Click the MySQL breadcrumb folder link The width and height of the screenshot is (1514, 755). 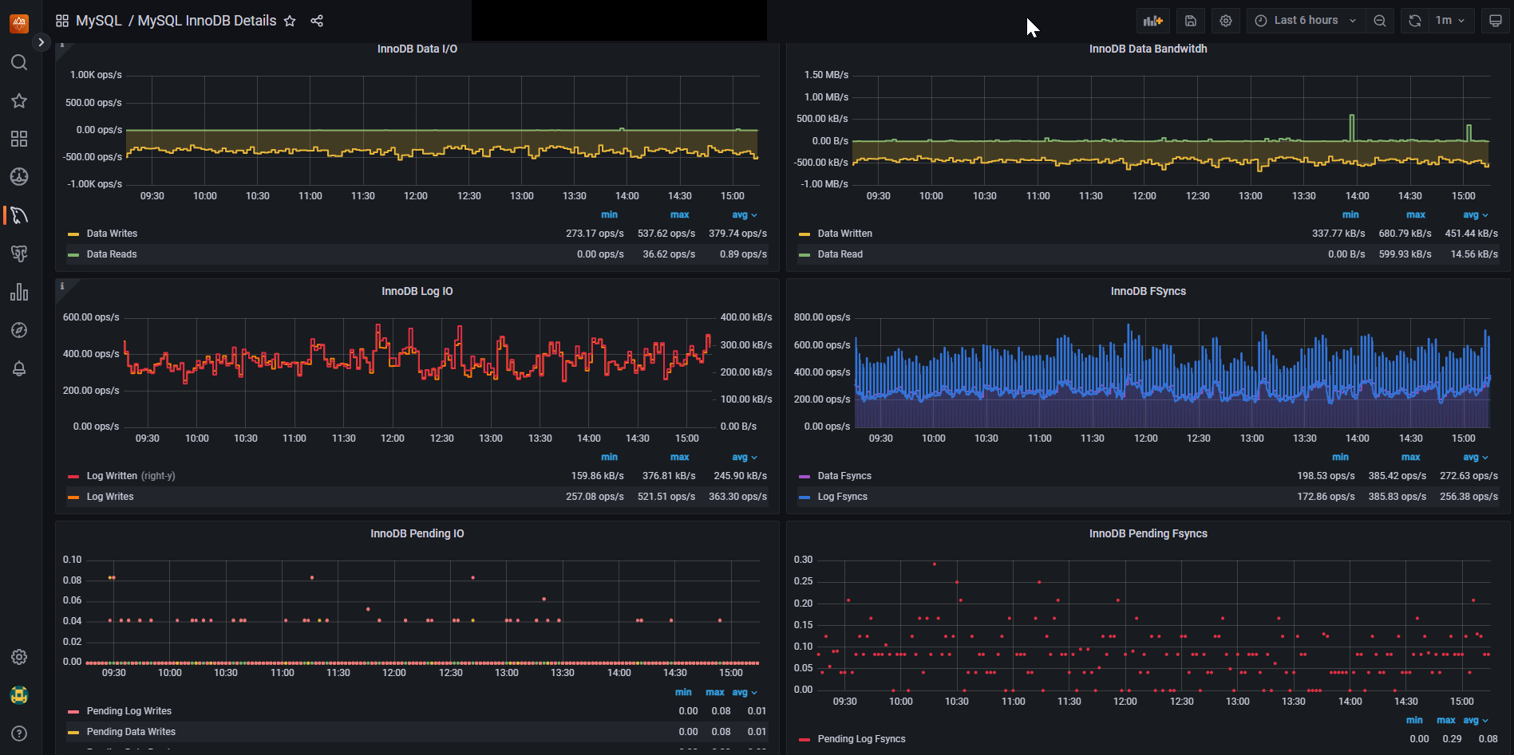pyautogui.click(x=99, y=21)
